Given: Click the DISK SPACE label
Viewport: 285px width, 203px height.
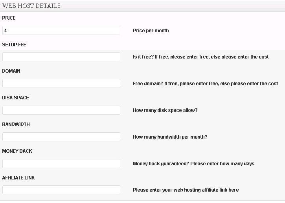Looking at the screenshot, I should (x=16, y=98).
